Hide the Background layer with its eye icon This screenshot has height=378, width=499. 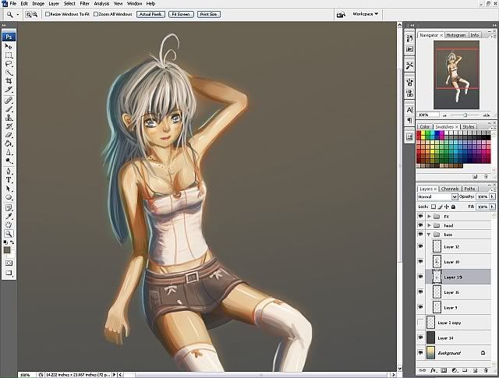421,352
